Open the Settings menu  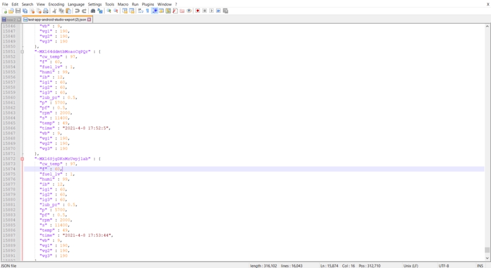coord(95,4)
